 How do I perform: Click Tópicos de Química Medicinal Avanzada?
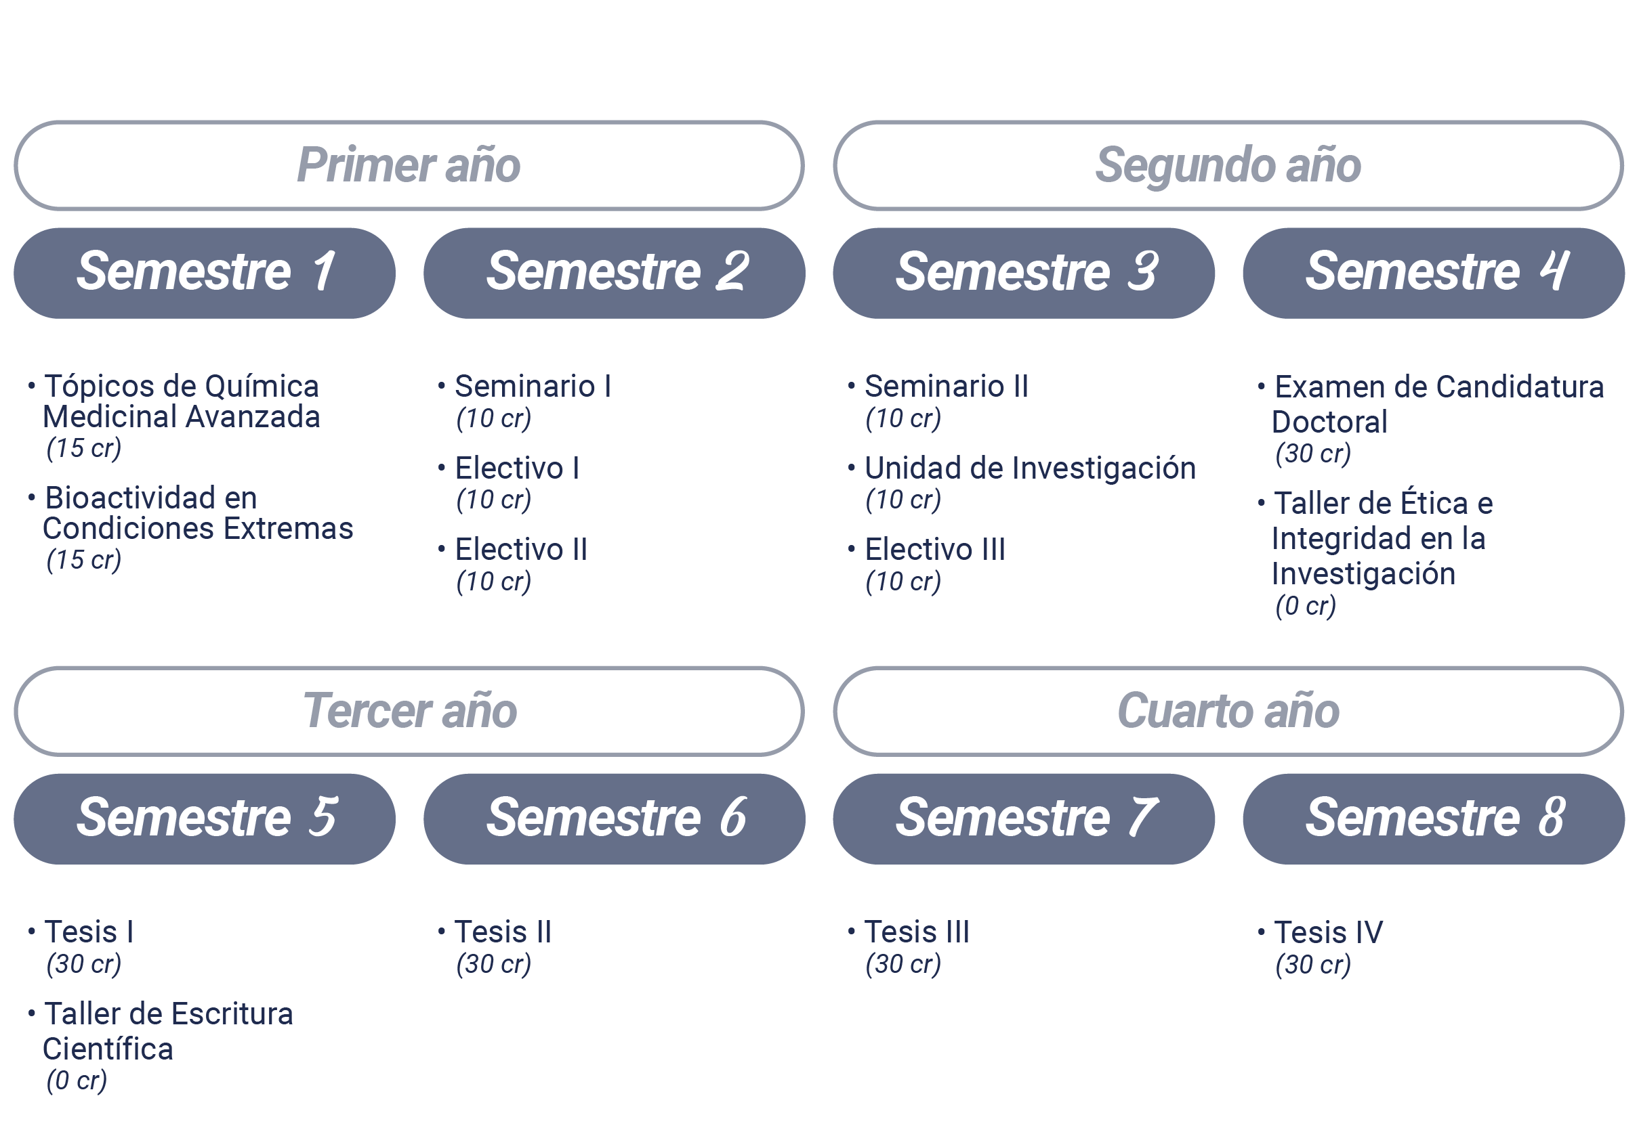coord(182,401)
